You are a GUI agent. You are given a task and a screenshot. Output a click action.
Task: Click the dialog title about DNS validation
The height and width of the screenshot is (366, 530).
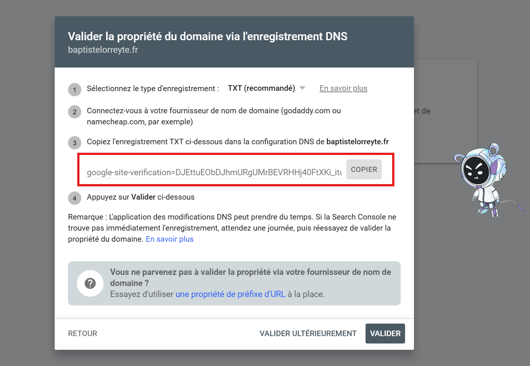[x=208, y=36]
